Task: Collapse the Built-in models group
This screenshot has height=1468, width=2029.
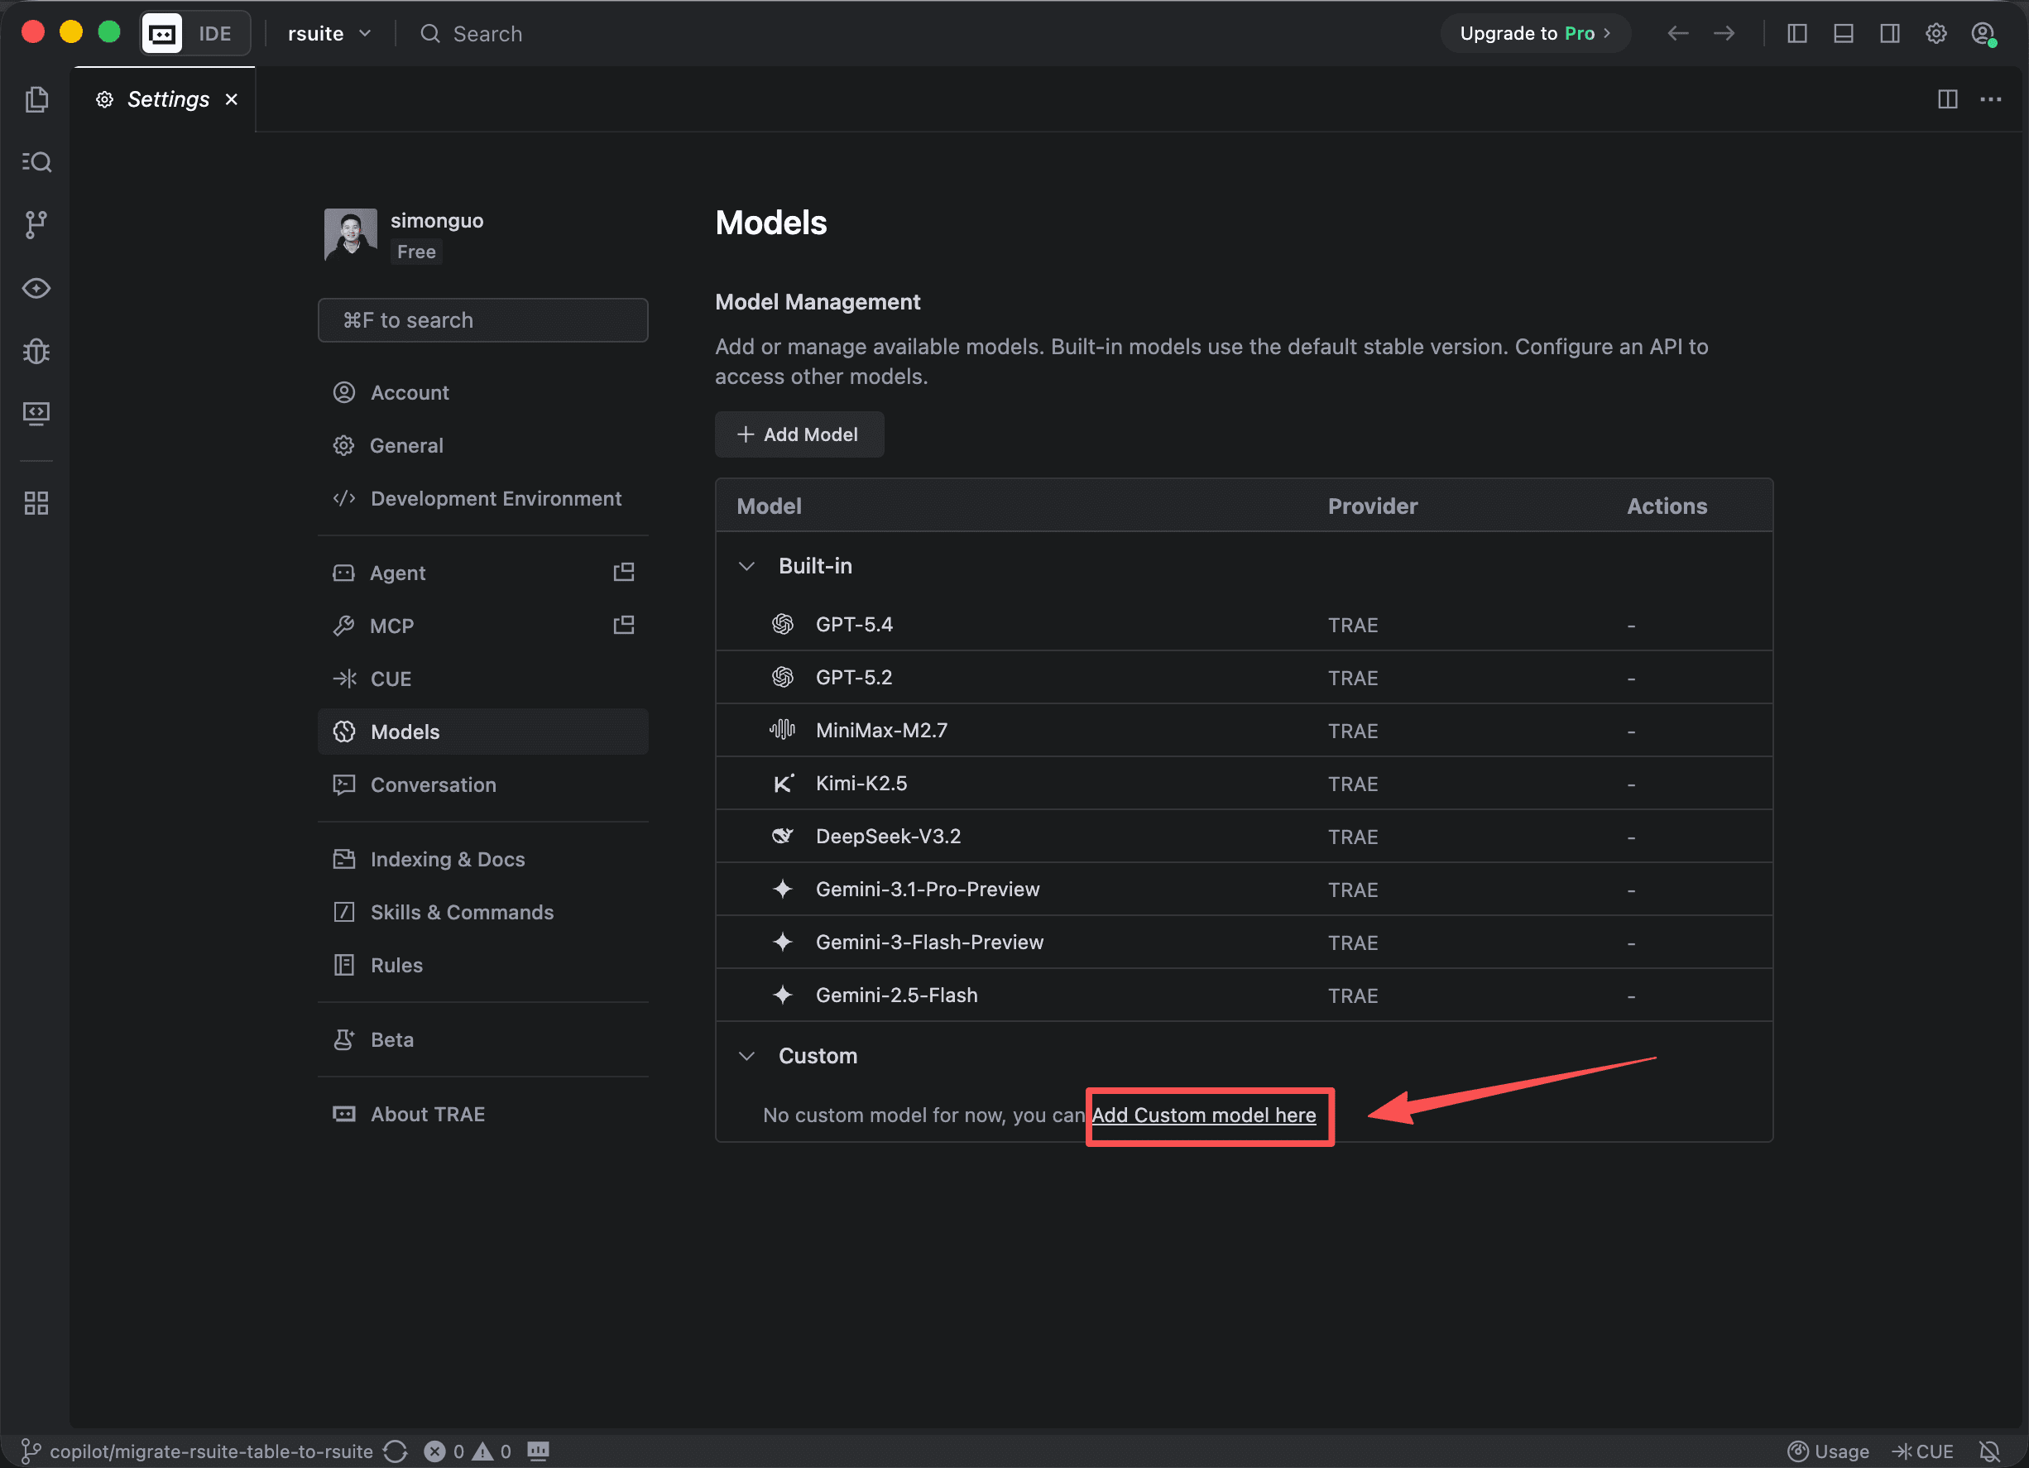Action: click(x=747, y=566)
